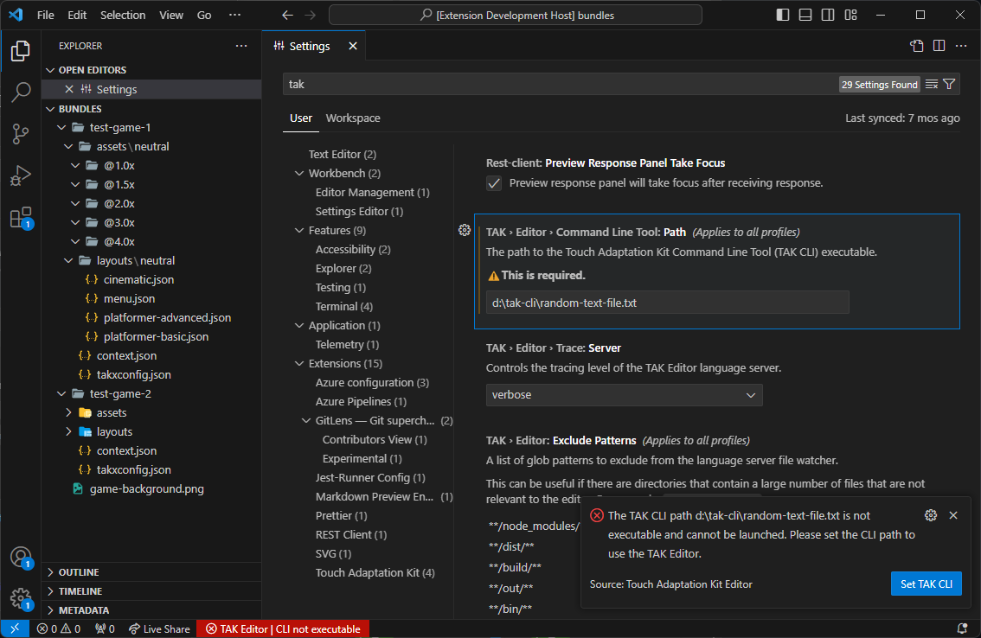
Task: Open the Manage gear in activity bar
Action: click(21, 598)
